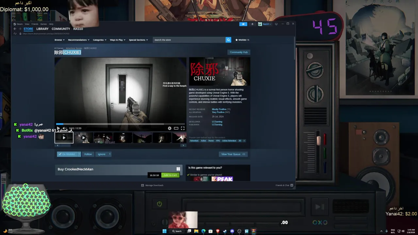
Task: Open OBS Studio from taskbar
Action: [239, 231]
